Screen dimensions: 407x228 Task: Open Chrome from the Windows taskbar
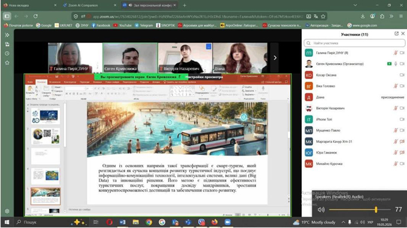pos(149,222)
